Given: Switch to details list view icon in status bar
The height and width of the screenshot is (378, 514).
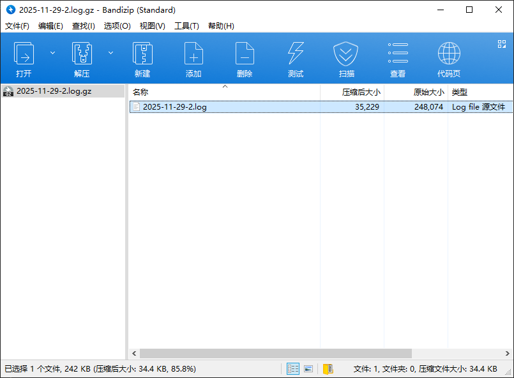Looking at the screenshot, I should click(x=293, y=369).
